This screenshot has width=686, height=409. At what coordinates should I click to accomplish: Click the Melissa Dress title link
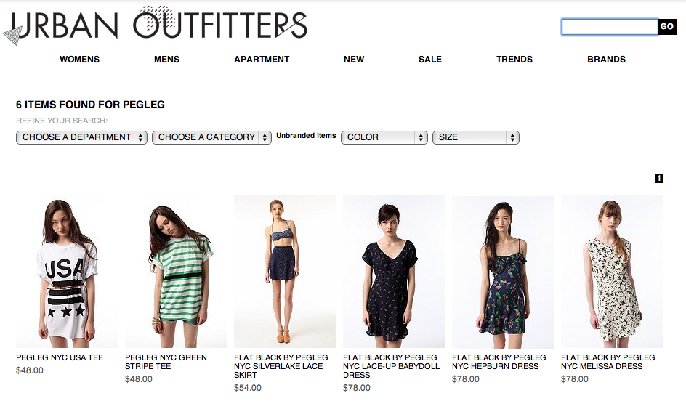(x=608, y=362)
